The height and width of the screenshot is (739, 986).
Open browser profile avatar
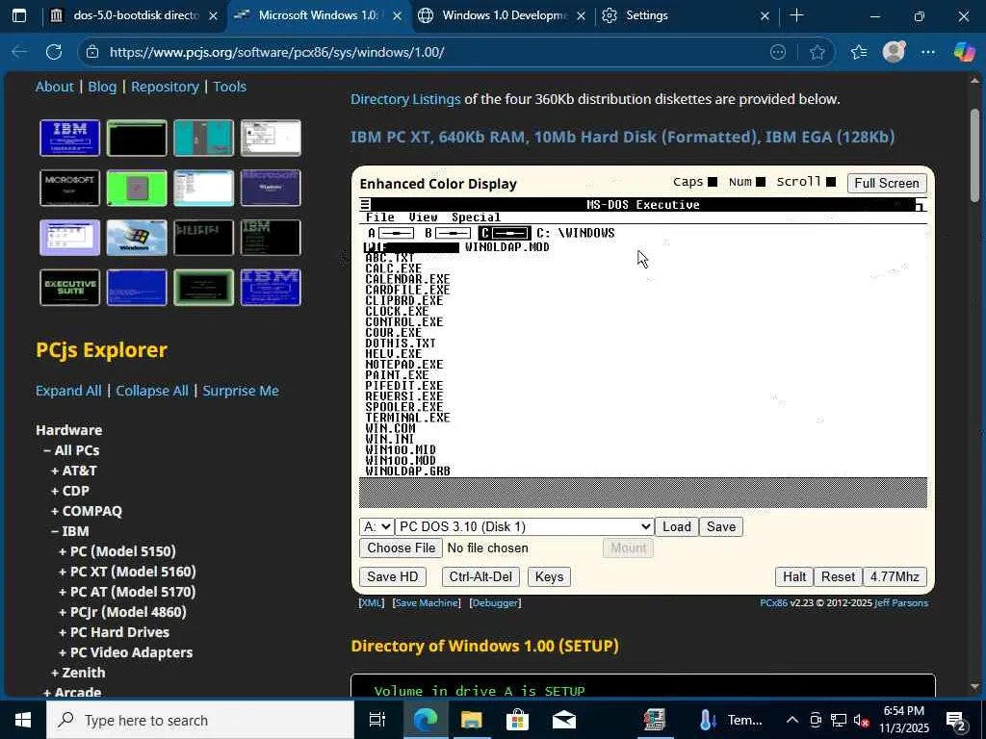[894, 52]
